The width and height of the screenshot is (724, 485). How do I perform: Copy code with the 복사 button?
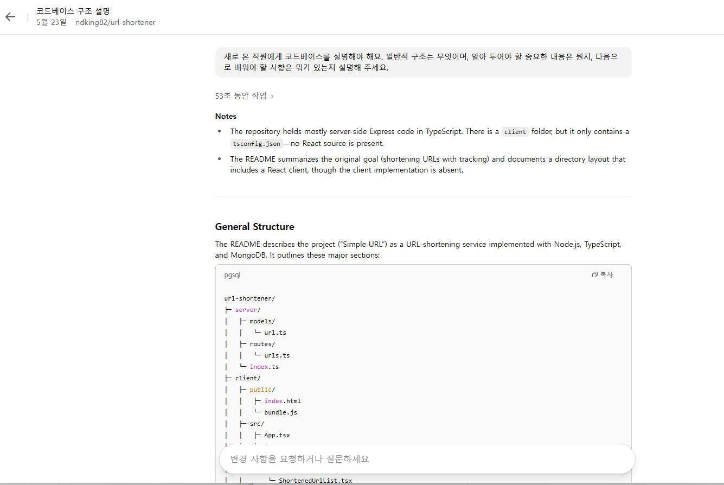603,275
